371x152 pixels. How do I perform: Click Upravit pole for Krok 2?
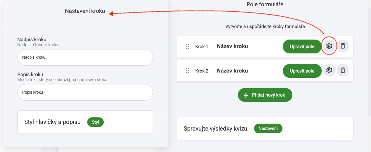point(302,71)
